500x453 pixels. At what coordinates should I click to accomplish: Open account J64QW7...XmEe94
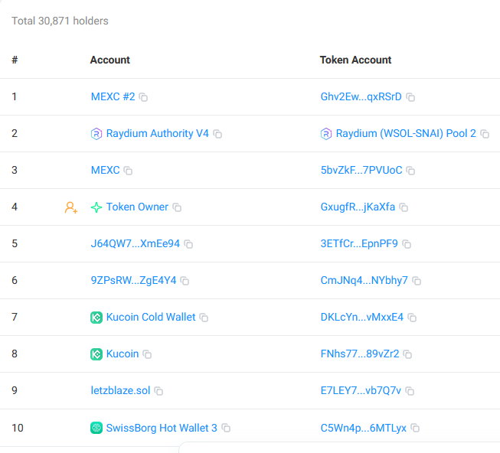pyautogui.click(x=136, y=243)
